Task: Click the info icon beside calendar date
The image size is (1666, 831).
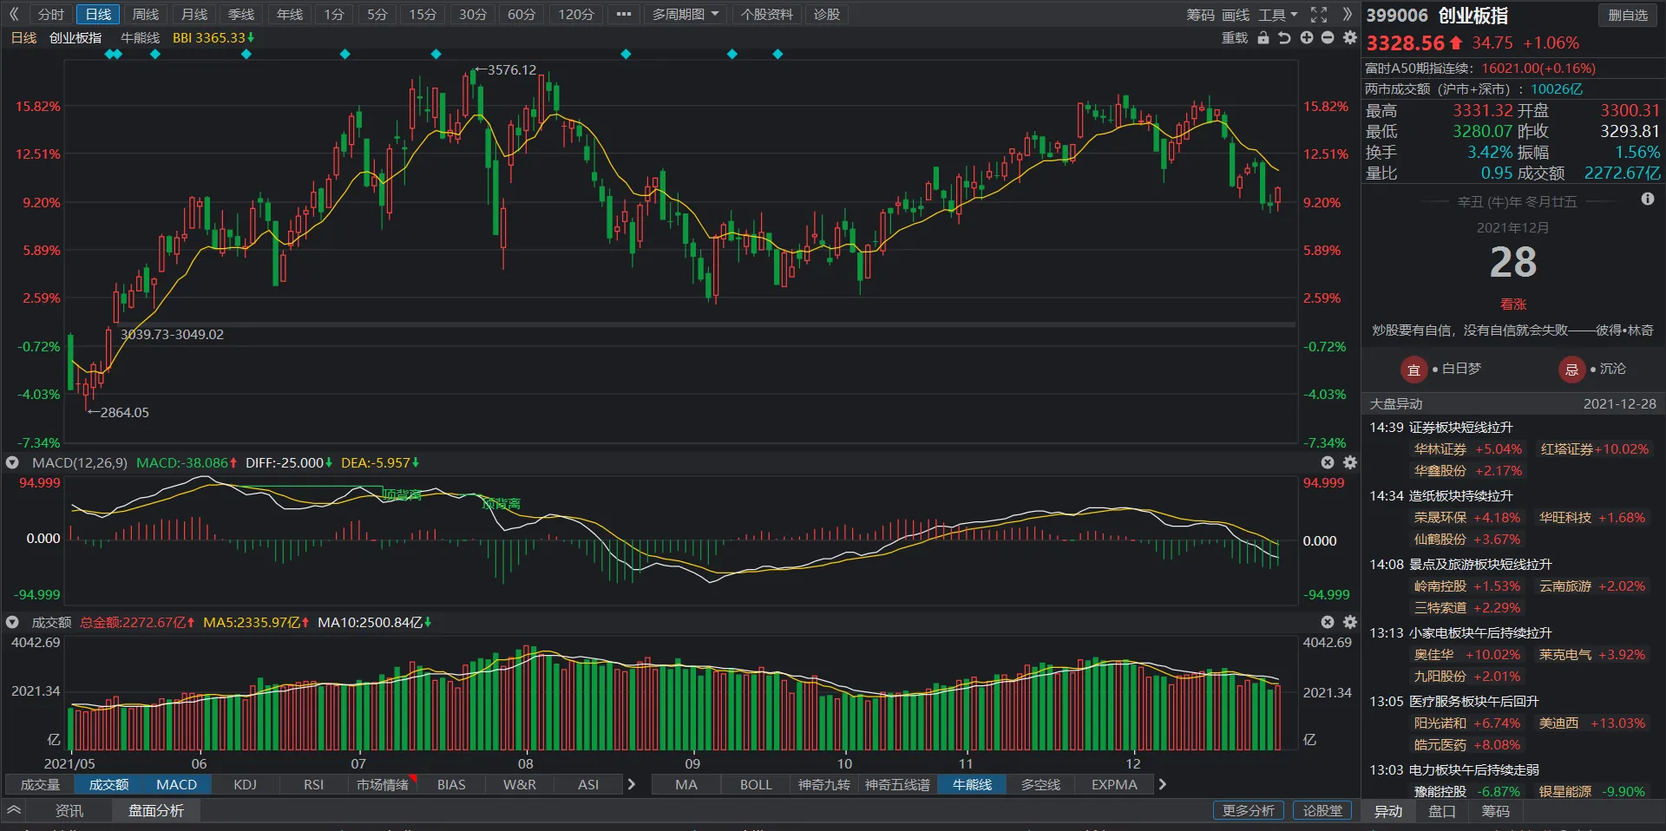Action: (1648, 200)
